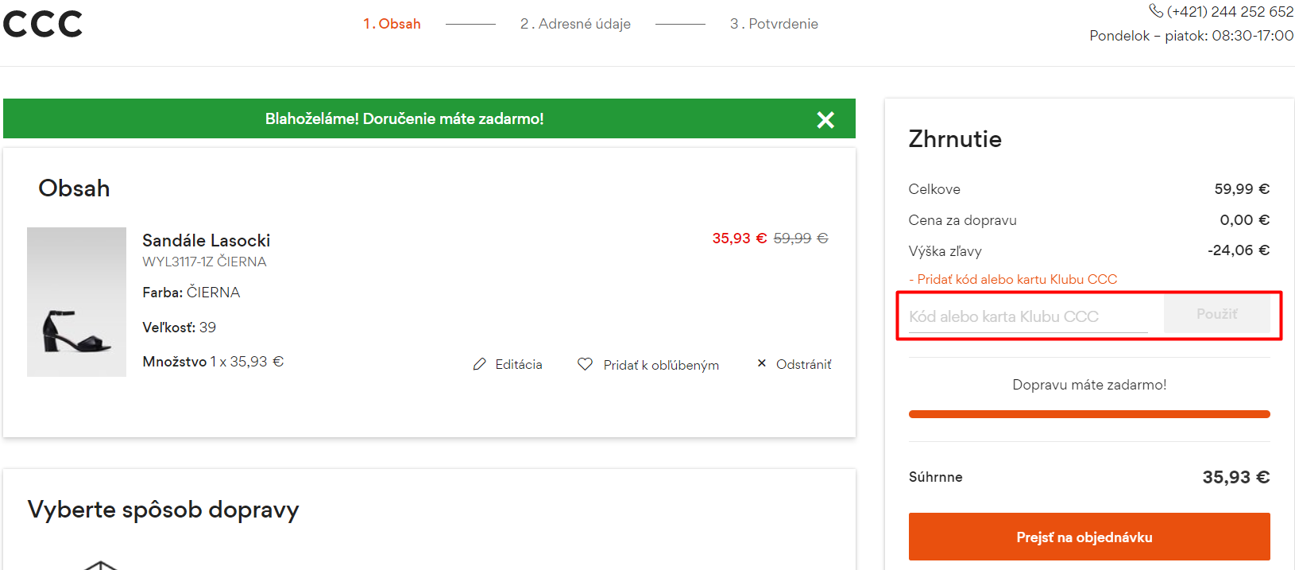This screenshot has height=570, width=1295.
Task: Click the Editácia text label
Action: [519, 364]
